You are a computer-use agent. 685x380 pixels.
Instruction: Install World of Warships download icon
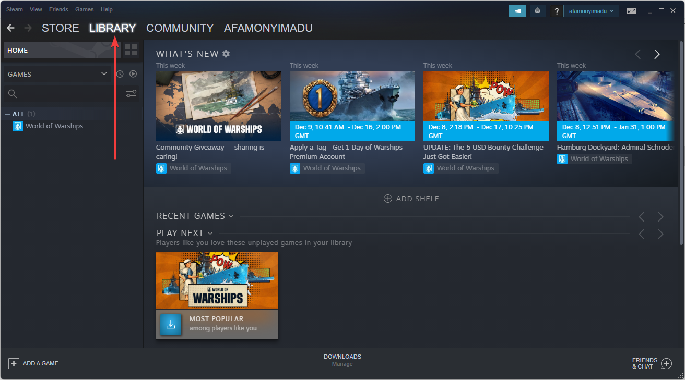[171, 324]
